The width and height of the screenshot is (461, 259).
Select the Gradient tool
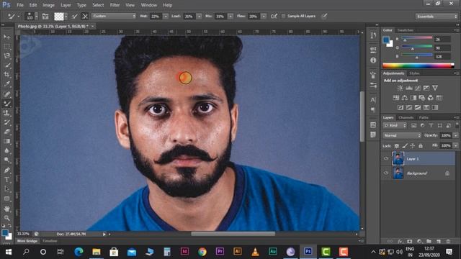(6, 141)
